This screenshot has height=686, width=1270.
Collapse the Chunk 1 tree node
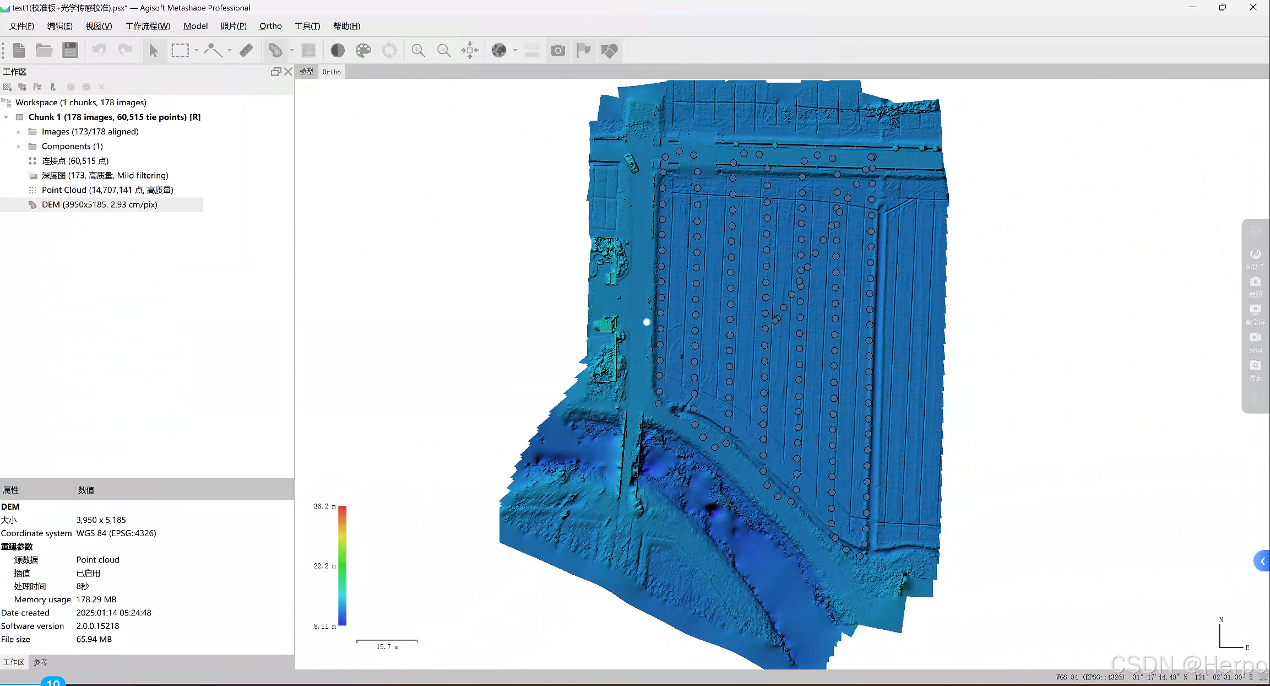tap(6, 117)
